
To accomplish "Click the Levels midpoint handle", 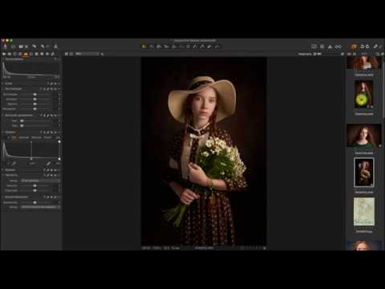I will pyautogui.click(x=31, y=159).
